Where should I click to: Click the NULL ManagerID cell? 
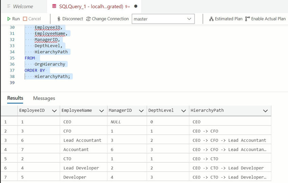(116, 122)
